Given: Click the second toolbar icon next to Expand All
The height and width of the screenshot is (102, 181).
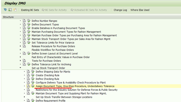Looking at the screenshot, I should (10, 10).
